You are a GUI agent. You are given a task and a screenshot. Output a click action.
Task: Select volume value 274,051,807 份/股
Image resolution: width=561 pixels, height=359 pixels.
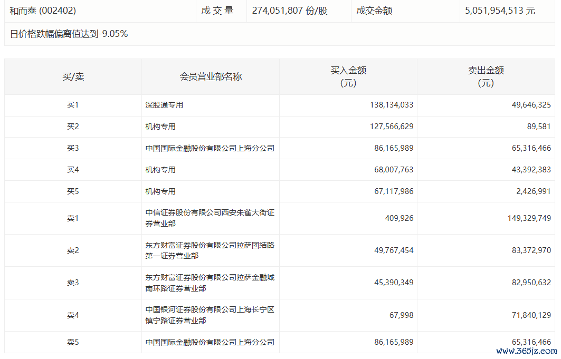tap(289, 11)
